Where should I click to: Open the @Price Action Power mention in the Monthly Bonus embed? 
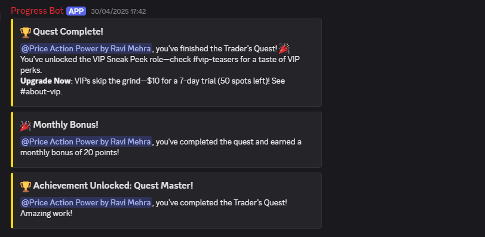point(86,141)
